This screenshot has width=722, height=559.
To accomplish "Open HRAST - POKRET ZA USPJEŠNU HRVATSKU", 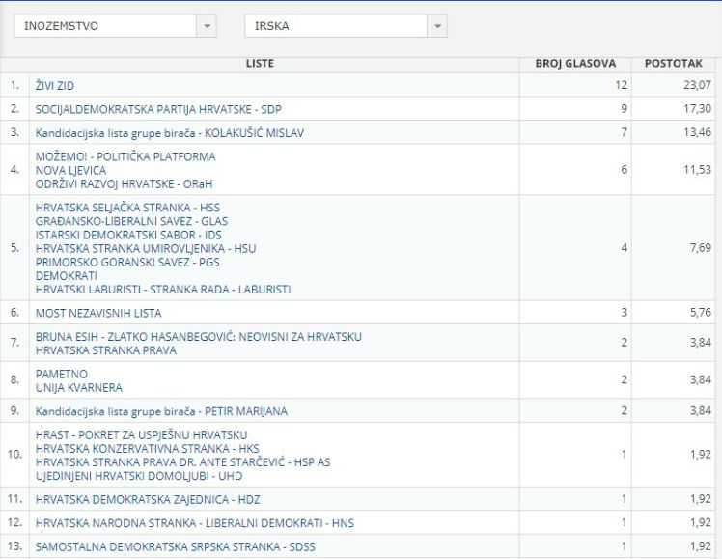I will click(x=141, y=434).
